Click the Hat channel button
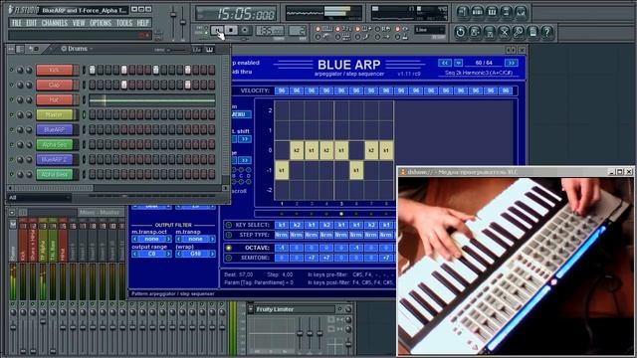This screenshot has width=637, height=358. tap(55, 99)
